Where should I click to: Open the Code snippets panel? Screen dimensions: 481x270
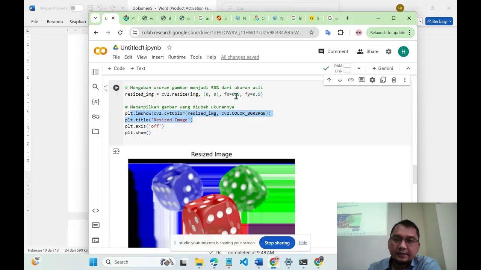point(95,210)
